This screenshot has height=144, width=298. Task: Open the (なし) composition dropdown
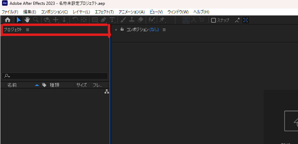[154, 30]
